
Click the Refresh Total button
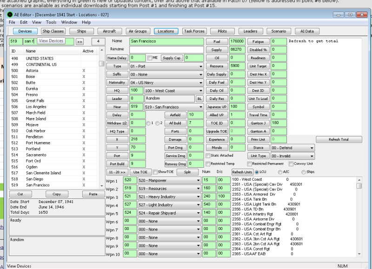(339, 139)
